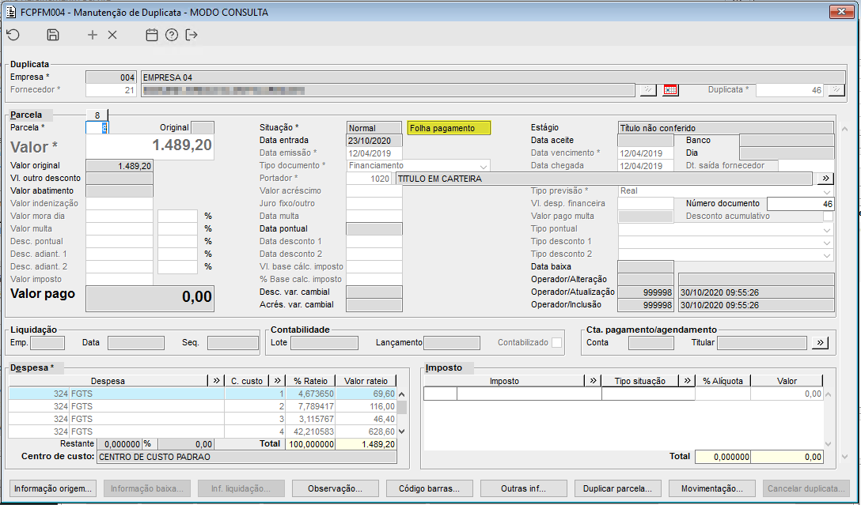This screenshot has width=861, height=505.
Task: Click the CENTRO DE CUSTO PADRAO field
Action: tap(247, 457)
